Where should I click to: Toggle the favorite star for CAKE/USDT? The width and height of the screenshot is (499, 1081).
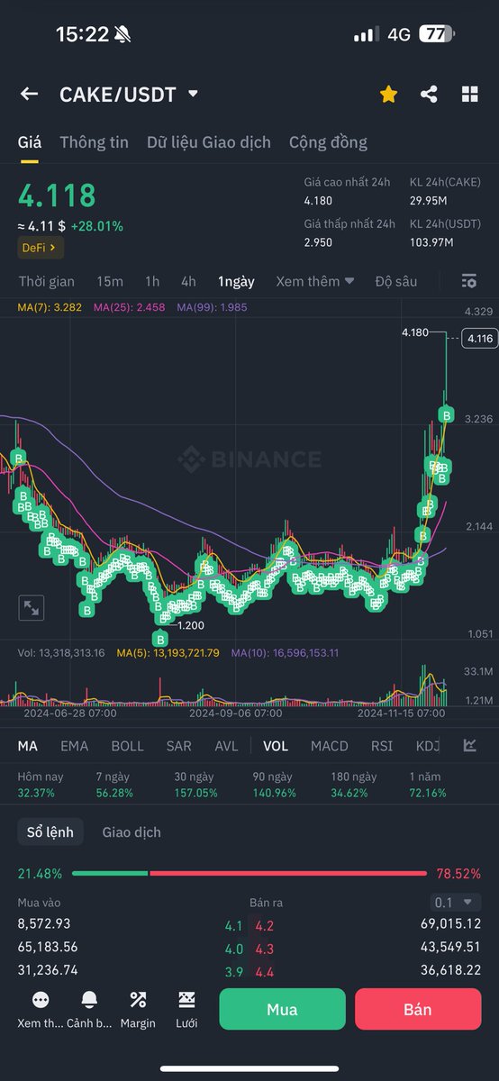388,94
